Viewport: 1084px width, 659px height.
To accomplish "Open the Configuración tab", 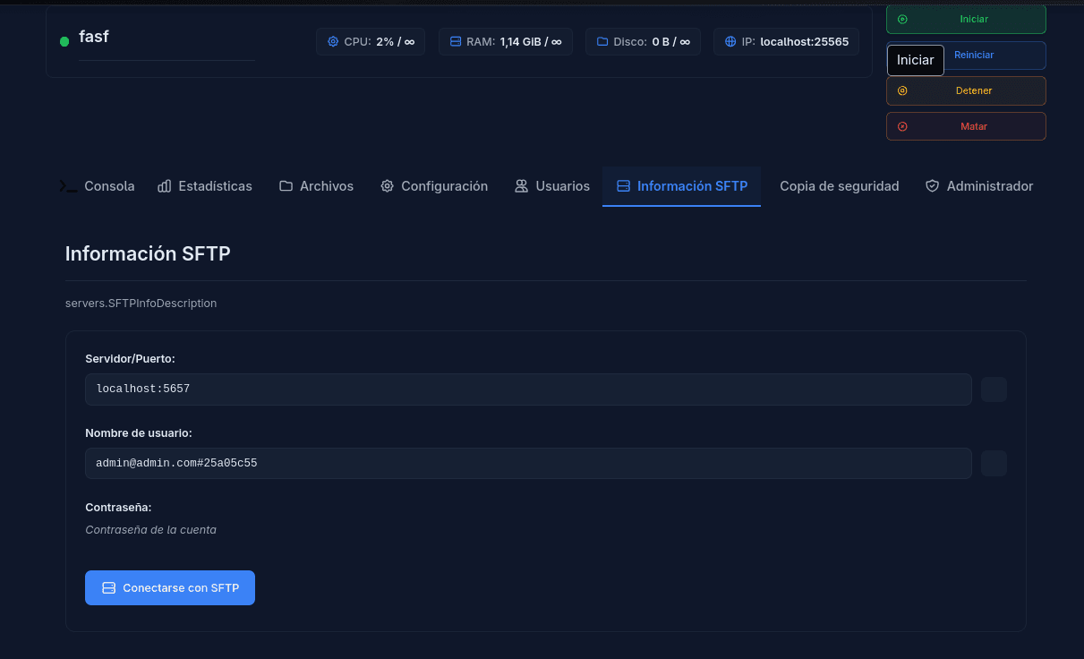I will (434, 186).
